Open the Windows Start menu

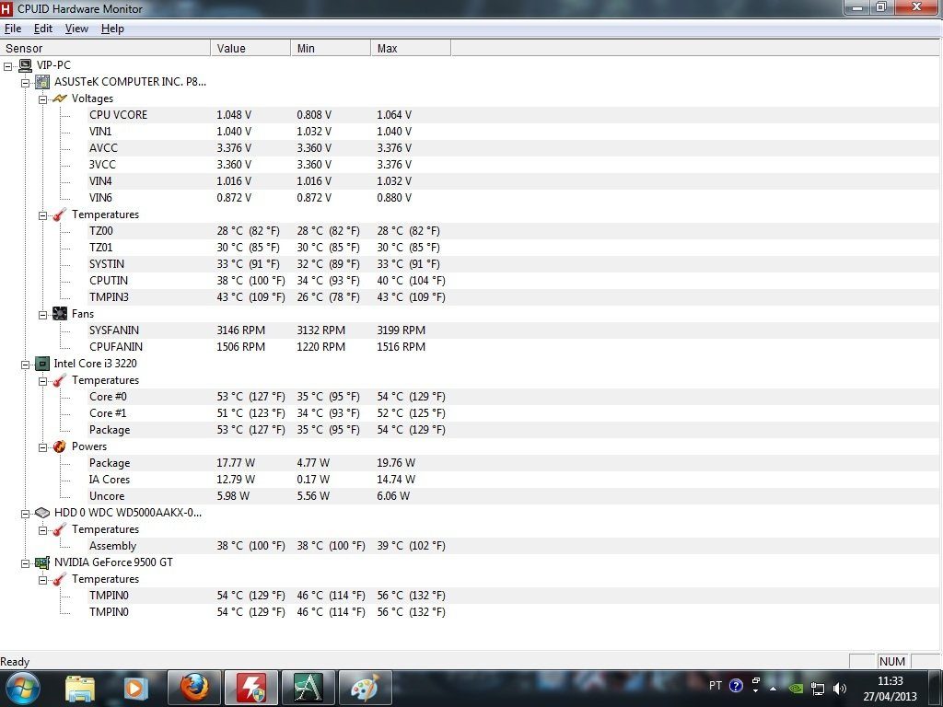point(22,689)
